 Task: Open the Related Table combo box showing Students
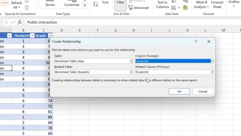[x=93, y=72]
